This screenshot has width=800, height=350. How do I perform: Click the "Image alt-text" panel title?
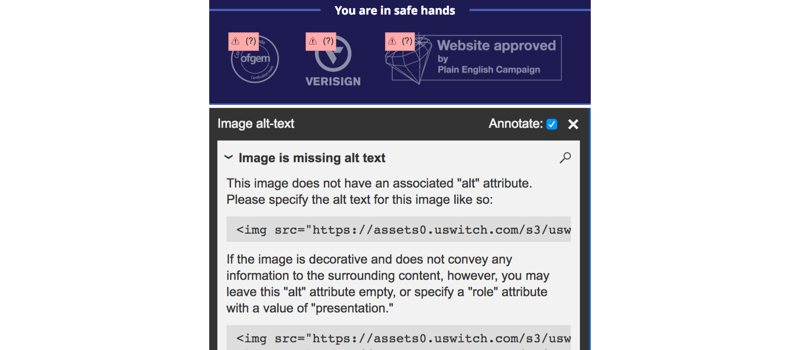tap(256, 124)
